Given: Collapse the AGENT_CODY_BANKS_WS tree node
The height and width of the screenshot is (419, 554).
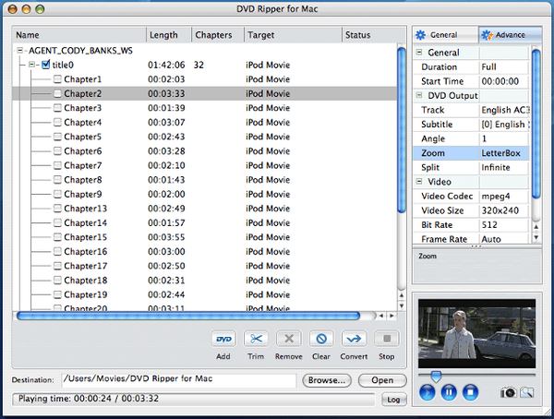Looking at the screenshot, I should 20,51.
